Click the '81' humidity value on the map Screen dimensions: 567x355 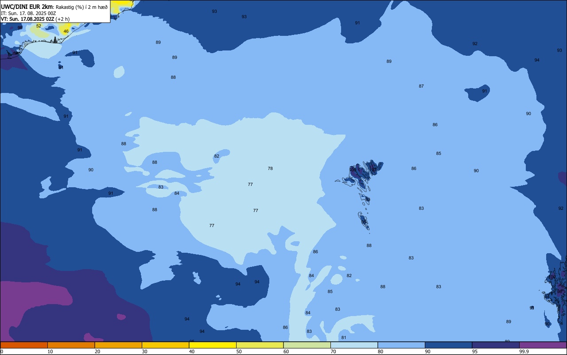(x=344, y=338)
